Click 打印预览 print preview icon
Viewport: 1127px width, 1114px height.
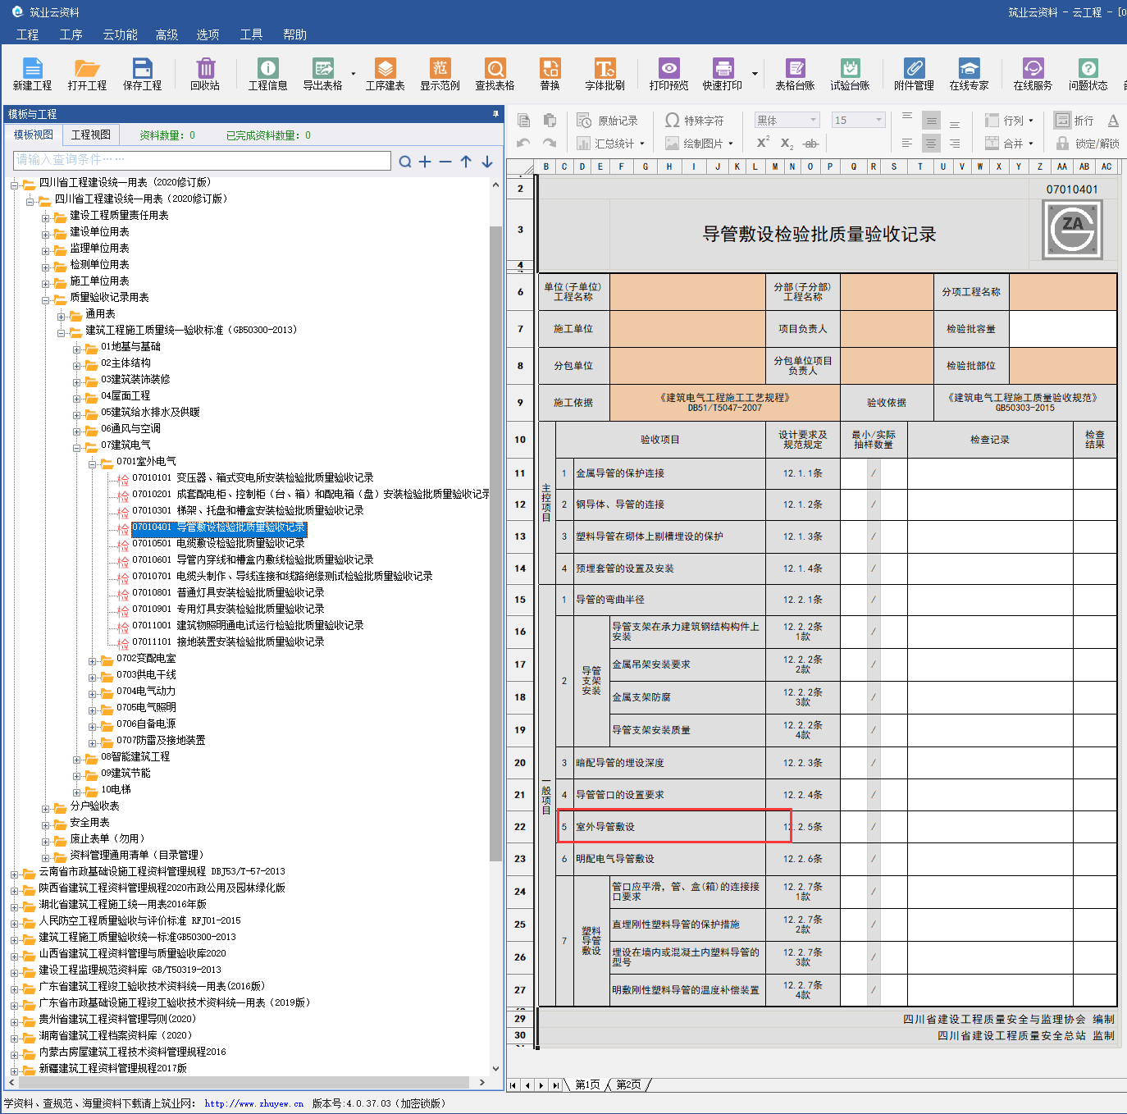668,74
